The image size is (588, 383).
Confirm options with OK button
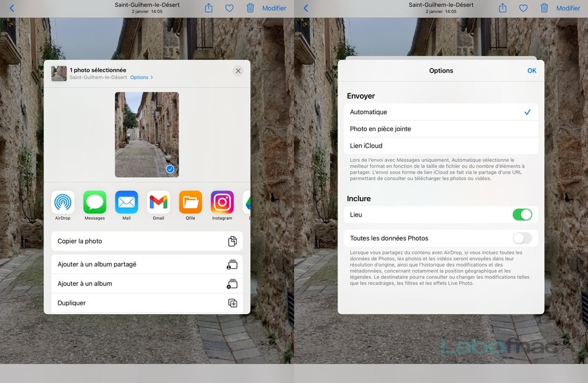click(x=532, y=71)
